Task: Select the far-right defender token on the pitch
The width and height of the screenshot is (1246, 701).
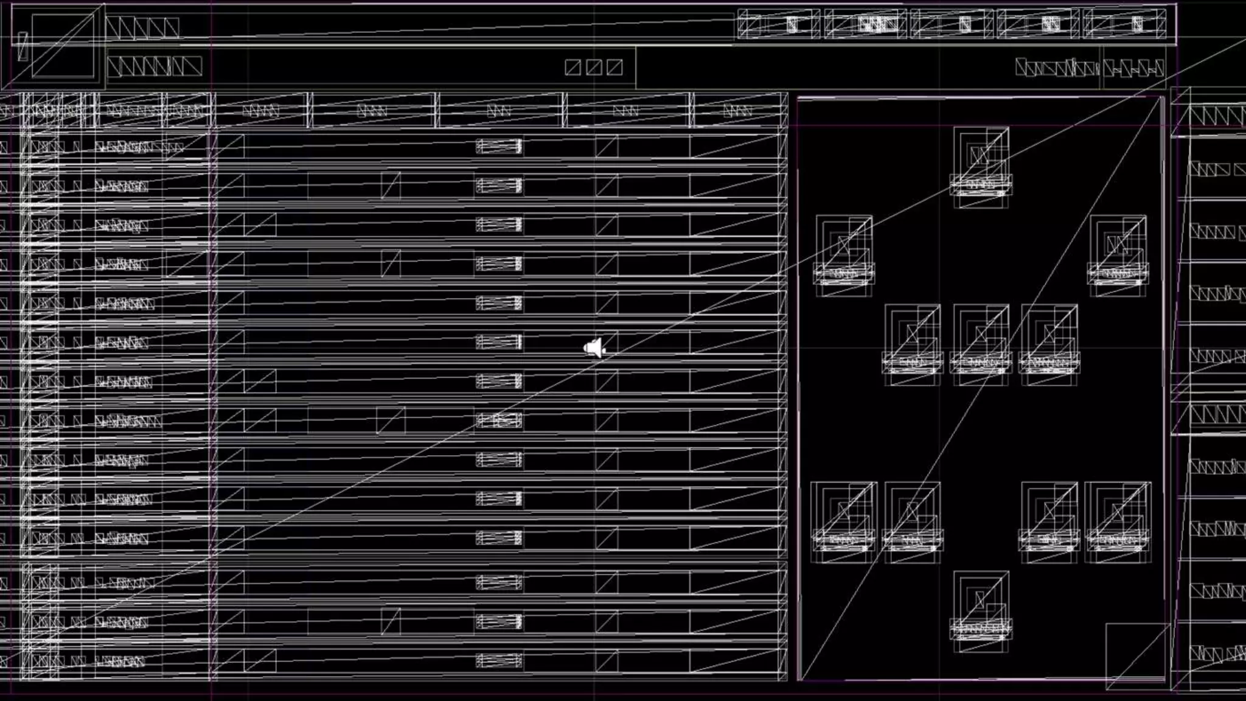Action: pos(1118,515)
